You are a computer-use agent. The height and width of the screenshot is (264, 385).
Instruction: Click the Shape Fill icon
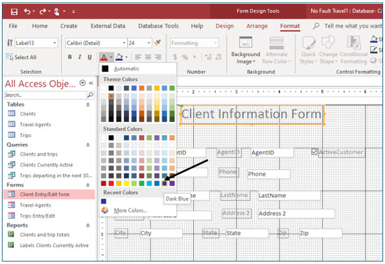click(374, 39)
